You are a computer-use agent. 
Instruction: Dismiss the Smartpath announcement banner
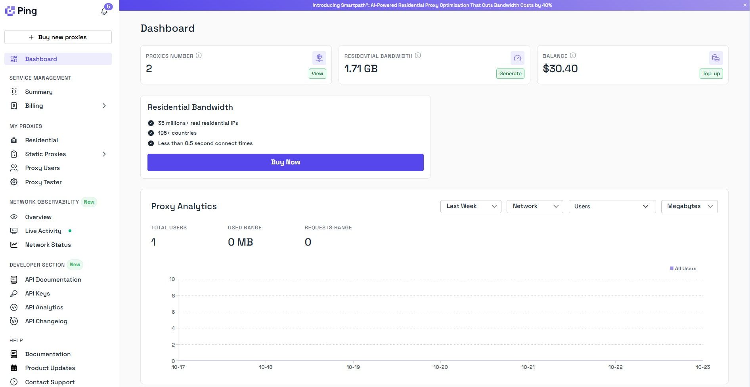745,5
